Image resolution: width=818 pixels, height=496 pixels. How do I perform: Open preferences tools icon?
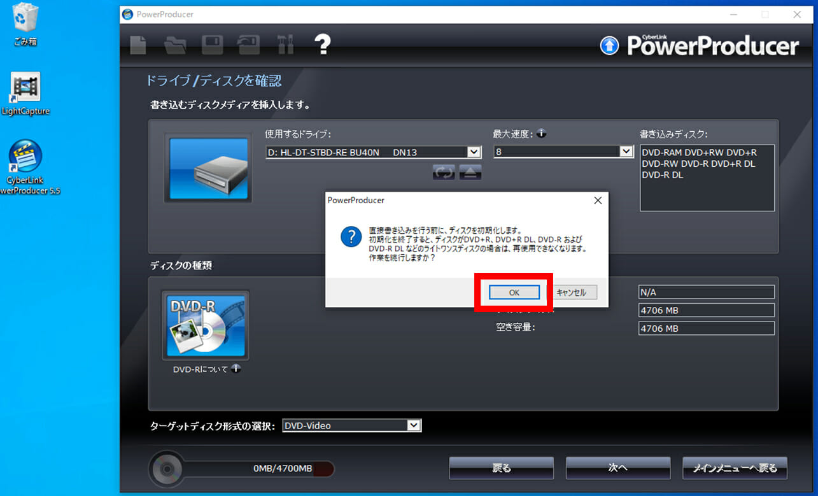285,45
